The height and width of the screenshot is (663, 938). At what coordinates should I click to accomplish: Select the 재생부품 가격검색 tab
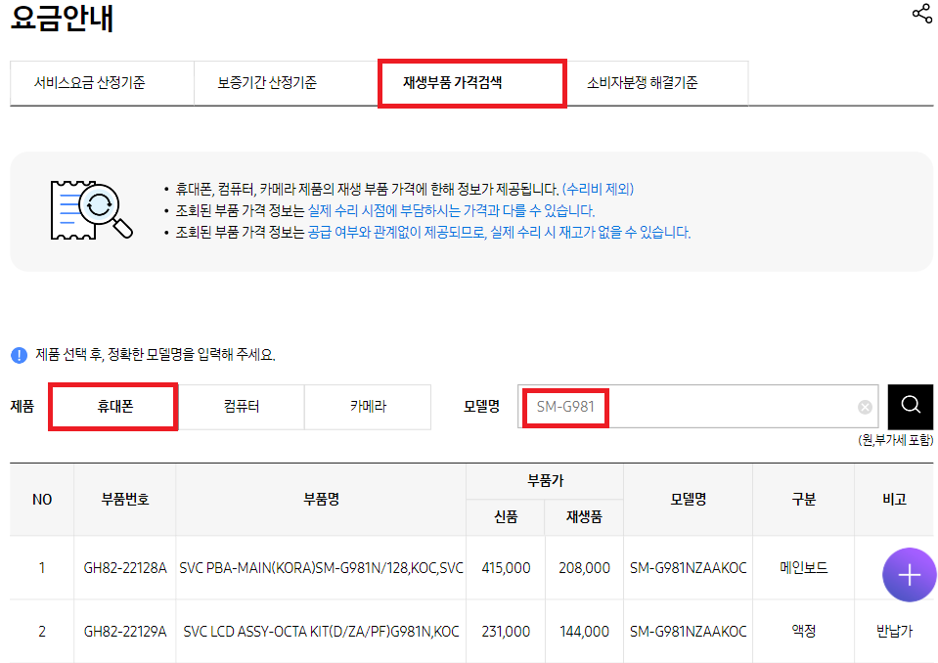470,83
